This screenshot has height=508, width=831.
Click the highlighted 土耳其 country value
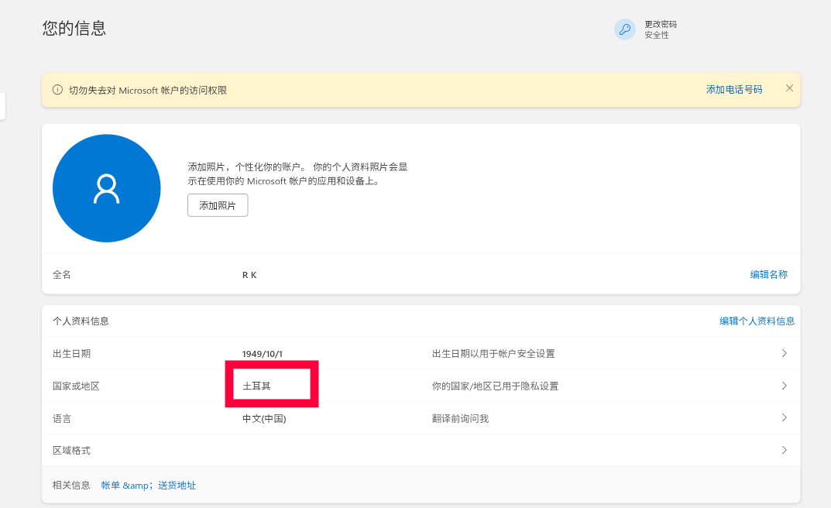(x=256, y=386)
